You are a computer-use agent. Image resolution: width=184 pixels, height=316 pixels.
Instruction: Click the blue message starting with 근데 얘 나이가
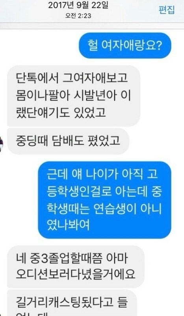104,200
